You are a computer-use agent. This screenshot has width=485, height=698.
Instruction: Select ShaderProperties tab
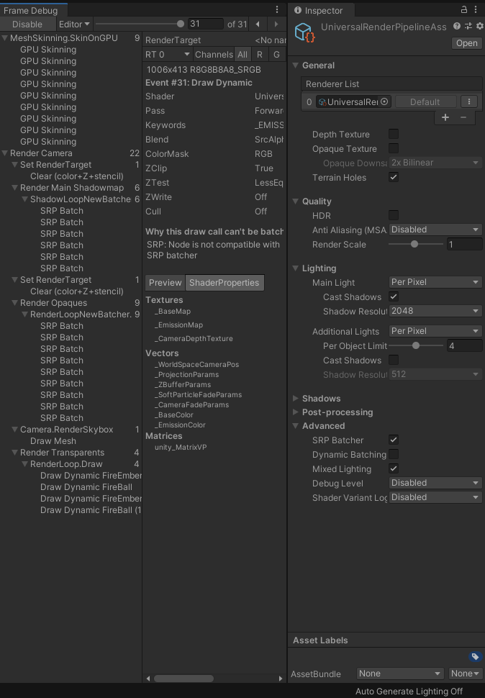click(x=225, y=283)
